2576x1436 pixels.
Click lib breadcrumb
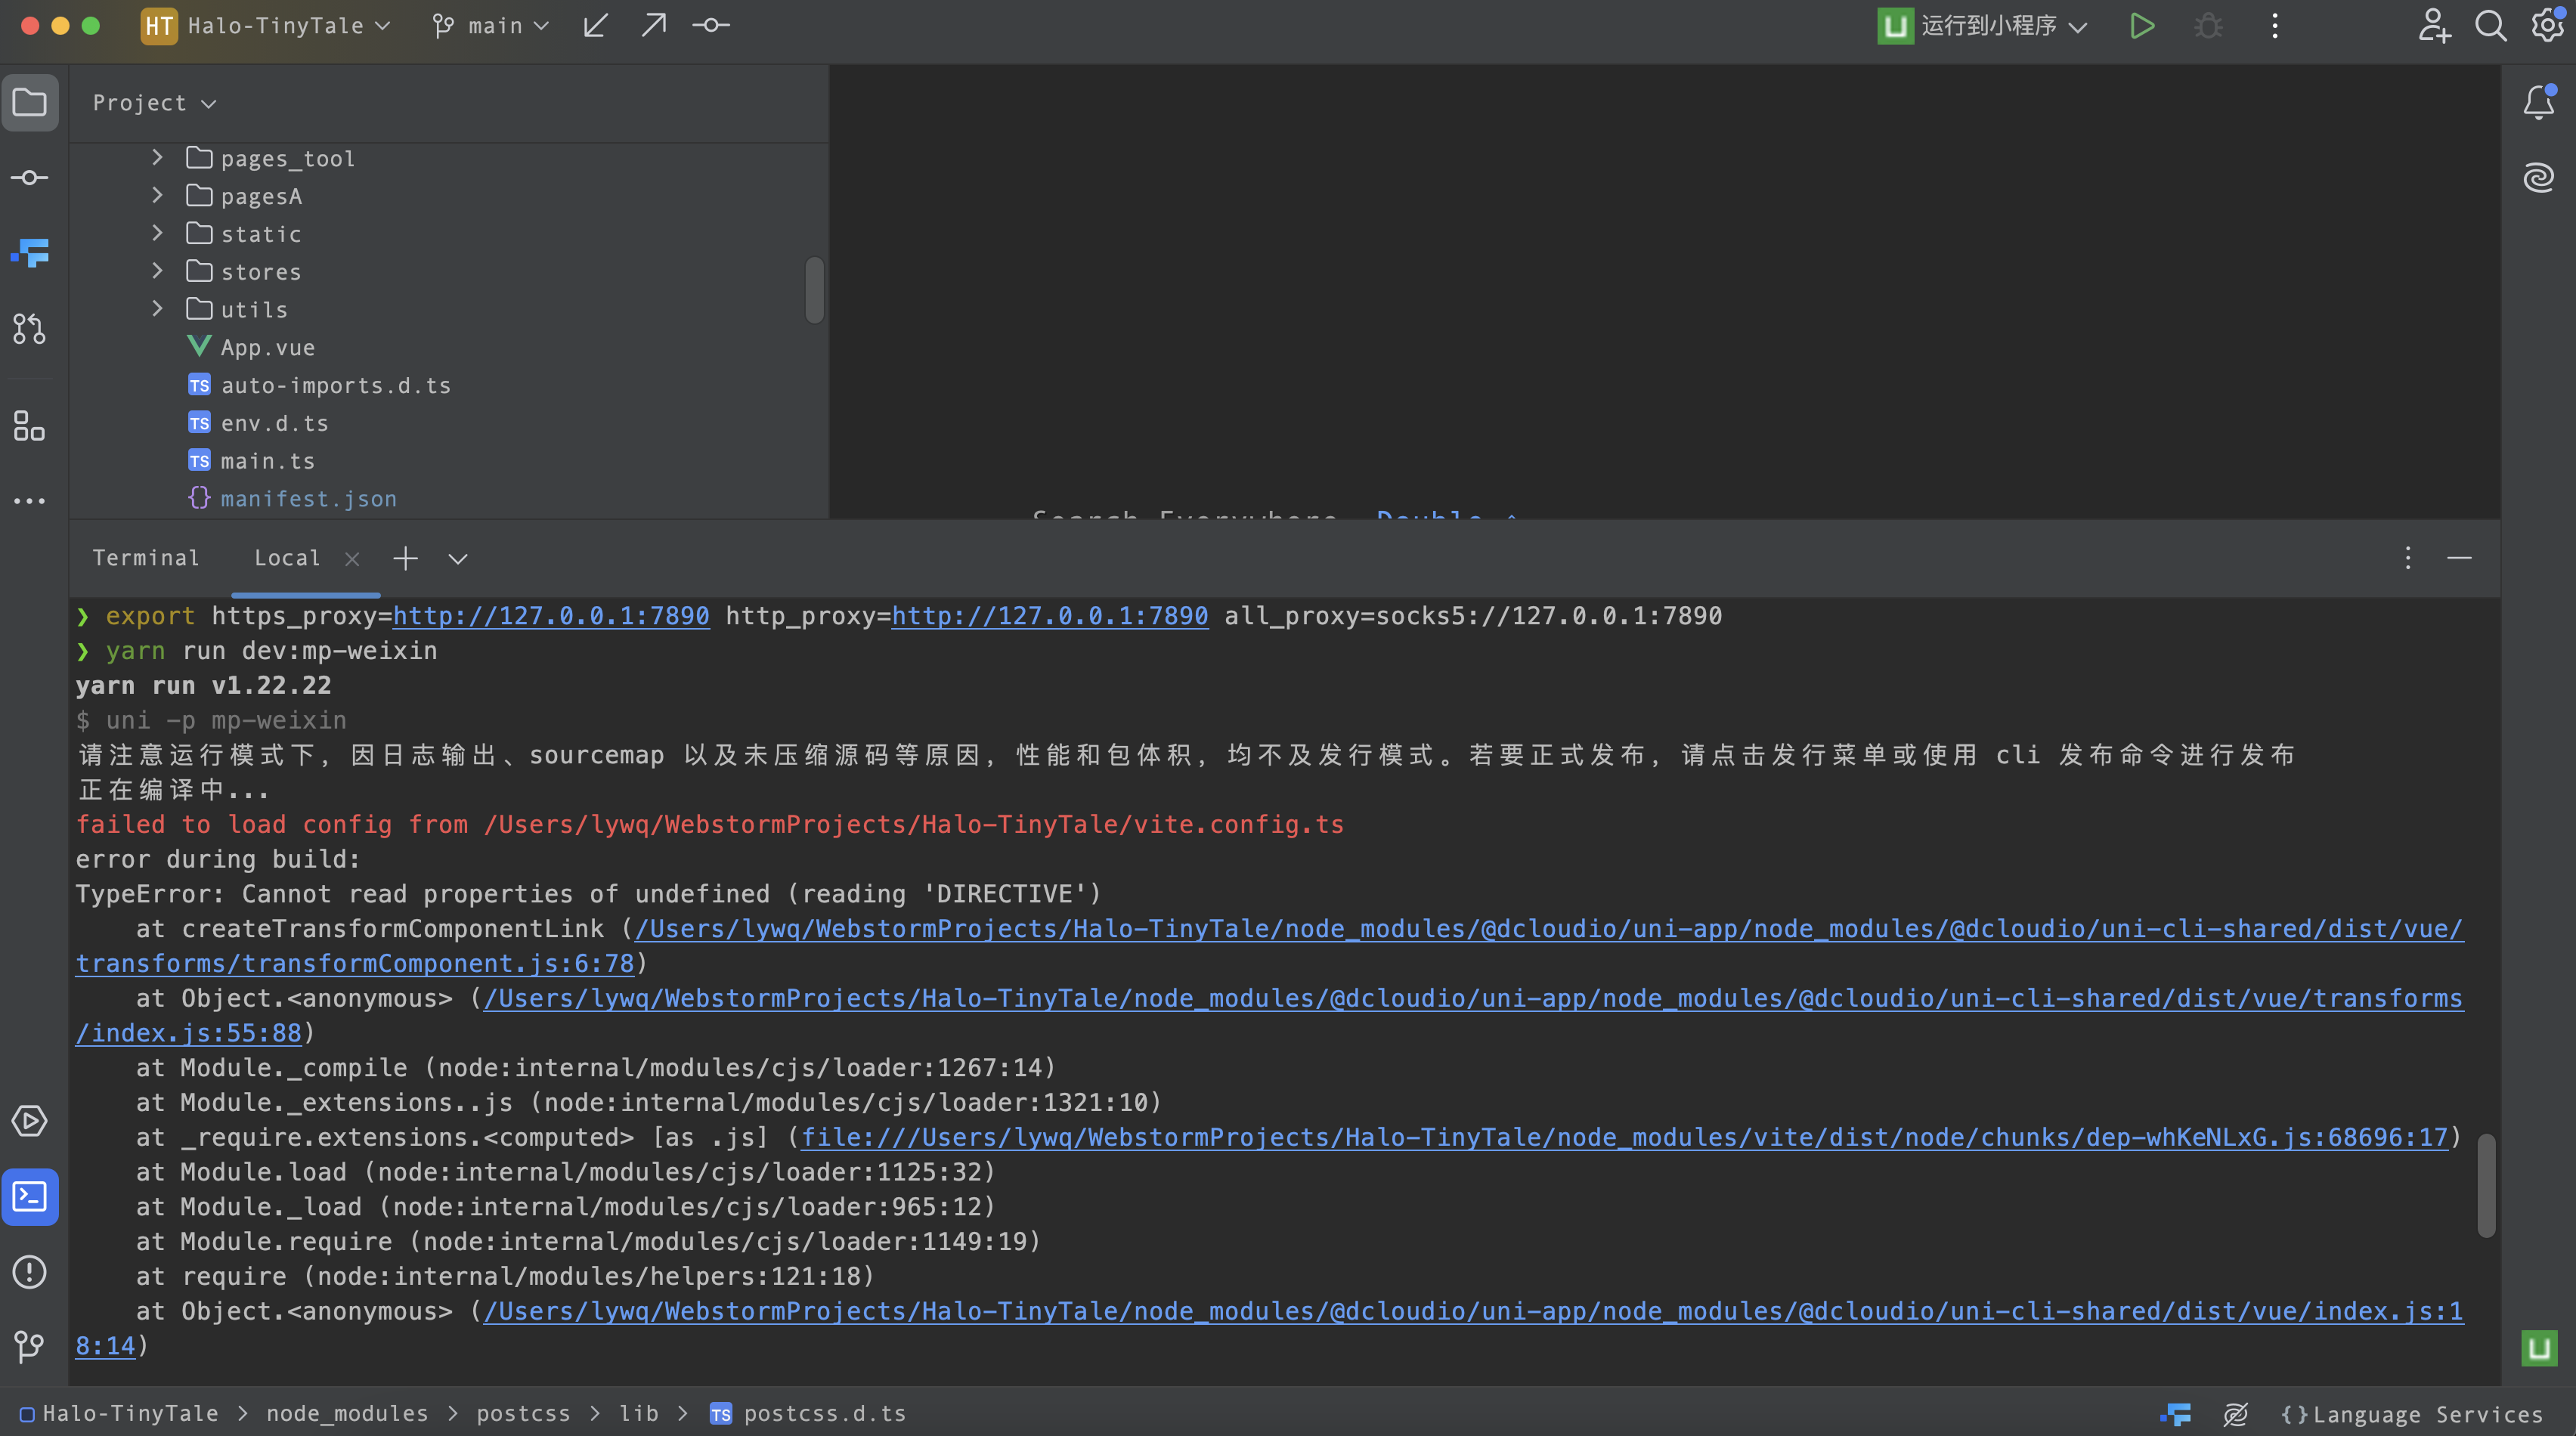click(639, 1414)
